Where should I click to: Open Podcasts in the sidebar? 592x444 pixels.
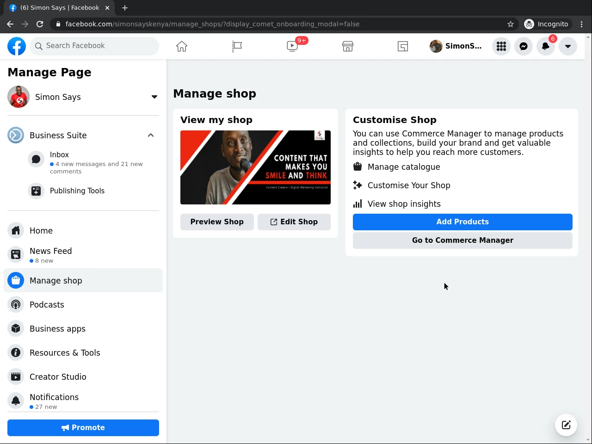tap(83, 304)
